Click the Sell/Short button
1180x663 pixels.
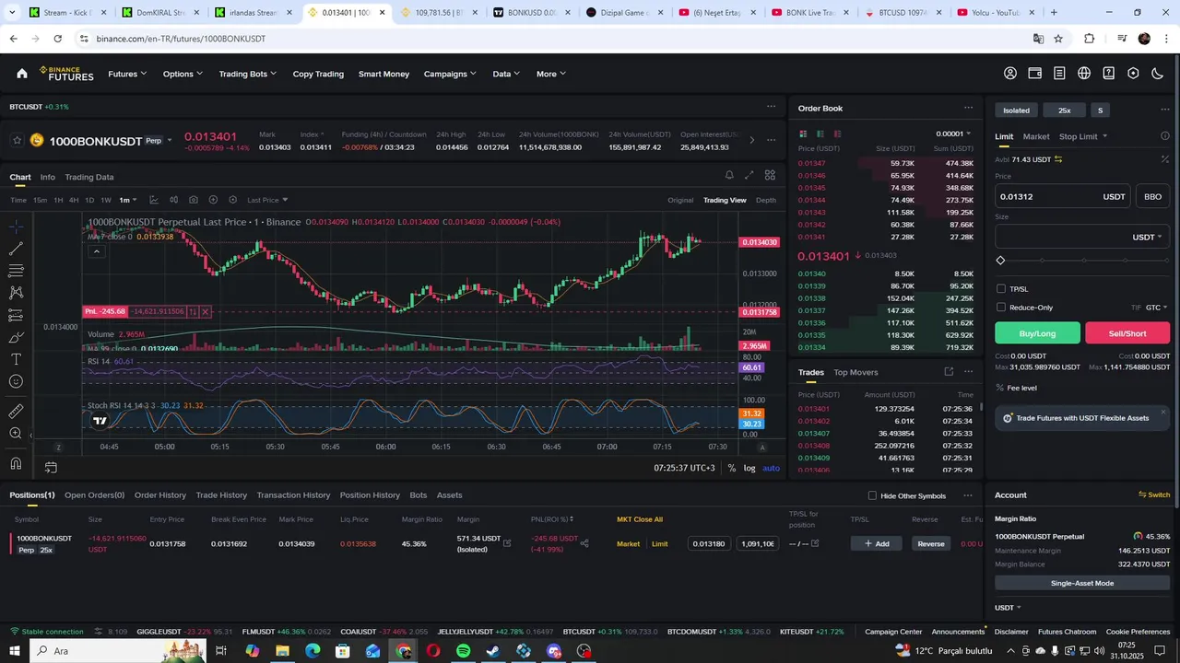(x=1127, y=333)
